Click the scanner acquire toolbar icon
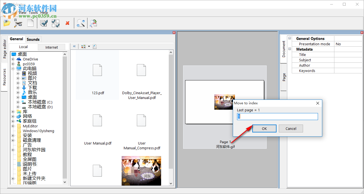The width and height of the screenshot is (364, 194). [18, 23]
